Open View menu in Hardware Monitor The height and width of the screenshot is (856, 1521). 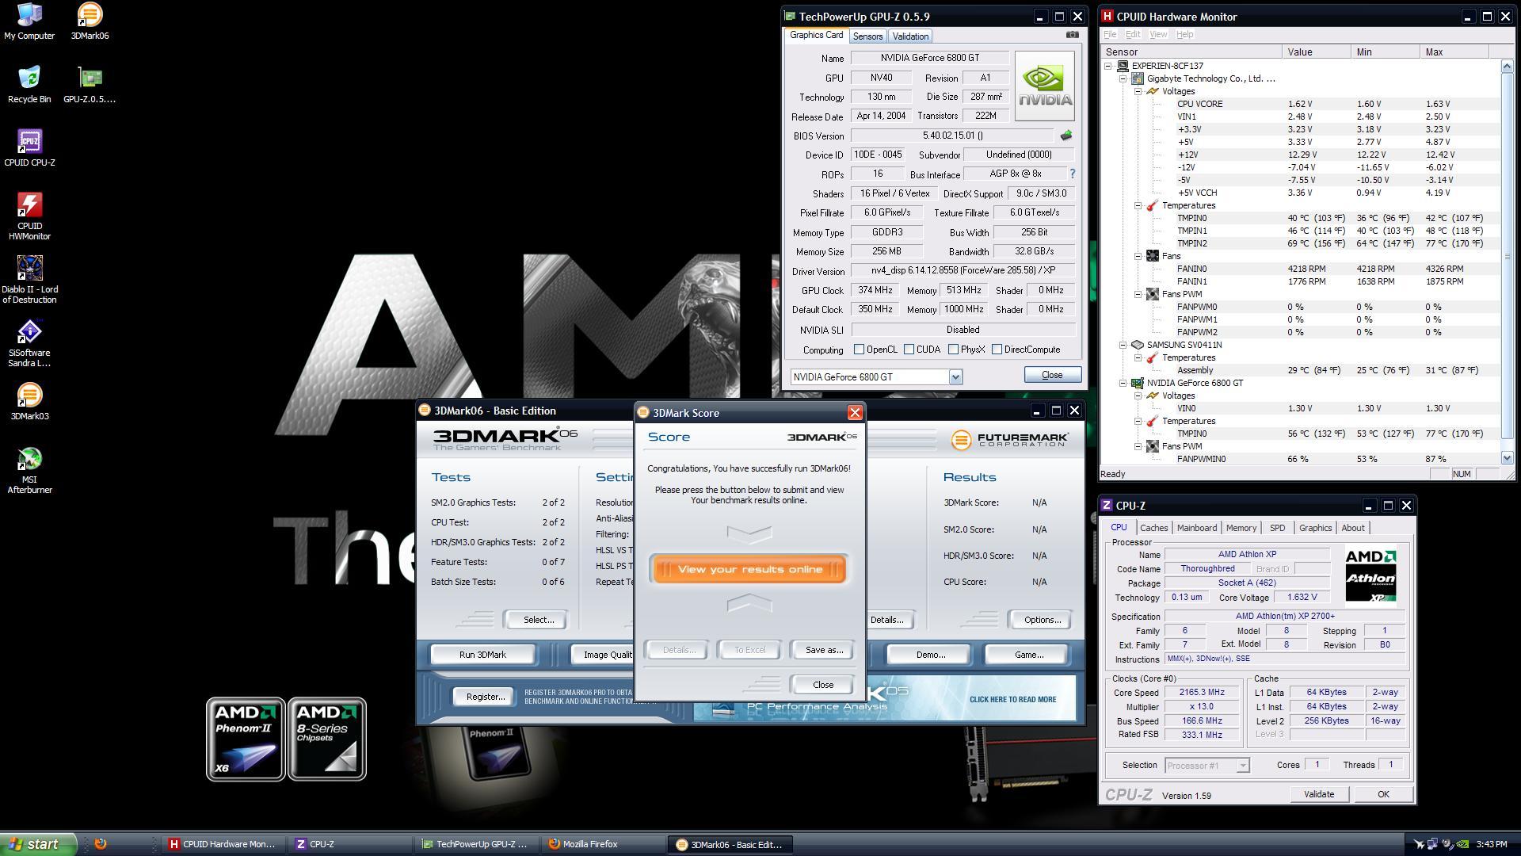pos(1158,35)
